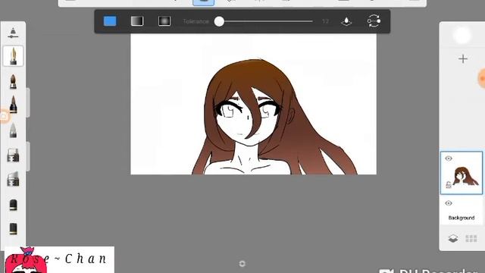This screenshot has width=485, height=273.
Task: Select the rounded black eraser brush
Action: (x=13, y=205)
